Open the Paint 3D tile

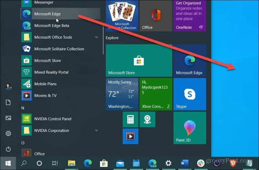coord(190,128)
